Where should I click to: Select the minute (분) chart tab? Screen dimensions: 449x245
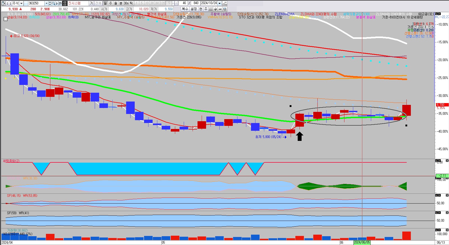pyautogui.click(x=121, y=3)
